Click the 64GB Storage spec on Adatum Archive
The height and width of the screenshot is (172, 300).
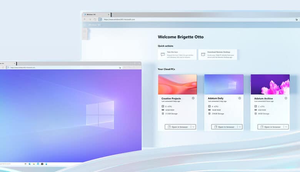[262, 114]
